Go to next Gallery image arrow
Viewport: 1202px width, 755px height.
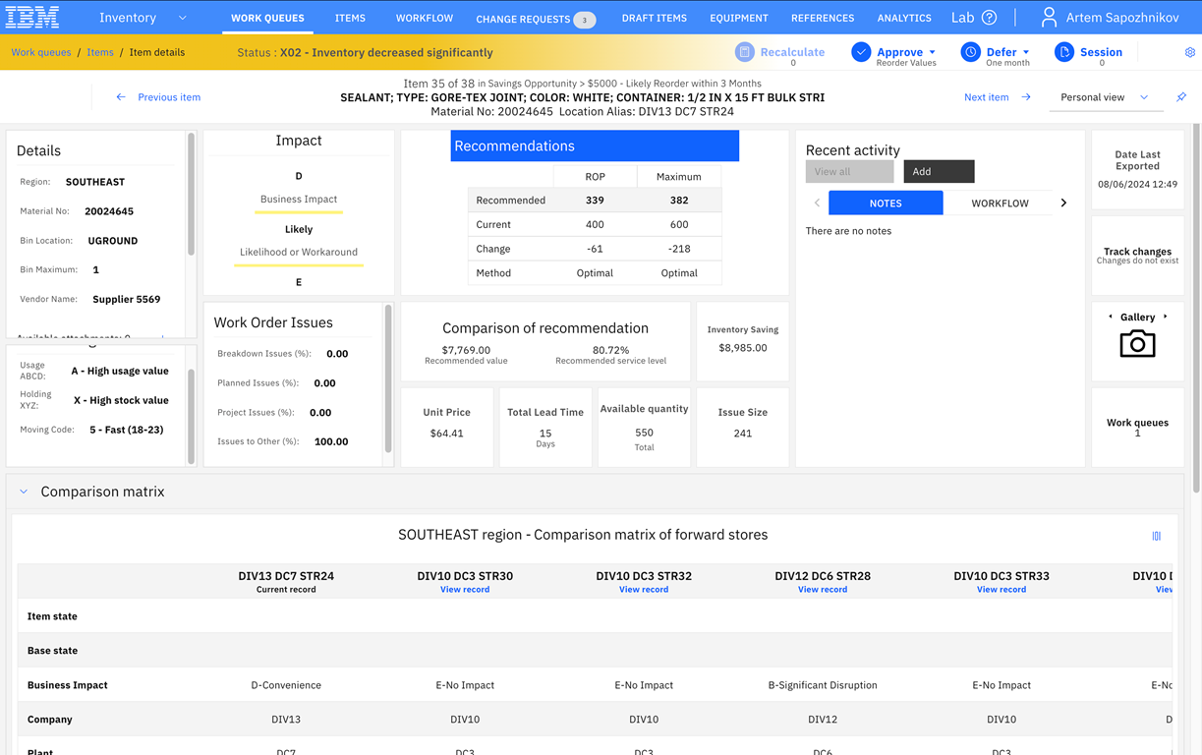pyautogui.click(x=1166, y=317)
